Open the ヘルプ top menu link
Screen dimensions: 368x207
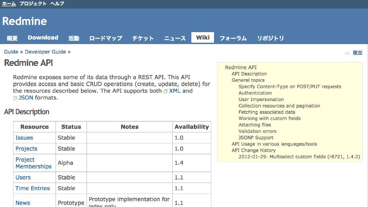58,4
